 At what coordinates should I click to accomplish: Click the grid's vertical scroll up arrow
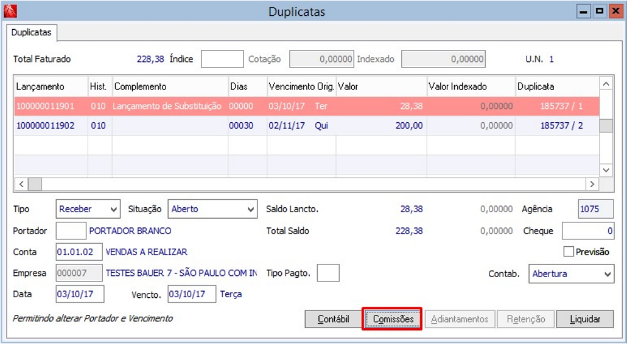(606, 84)
